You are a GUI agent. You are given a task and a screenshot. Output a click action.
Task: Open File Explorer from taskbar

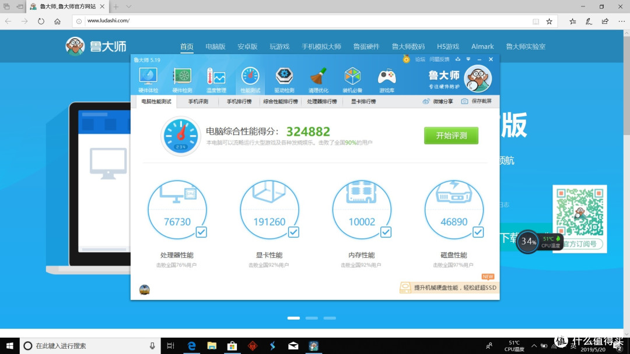[x=212, y=346]
